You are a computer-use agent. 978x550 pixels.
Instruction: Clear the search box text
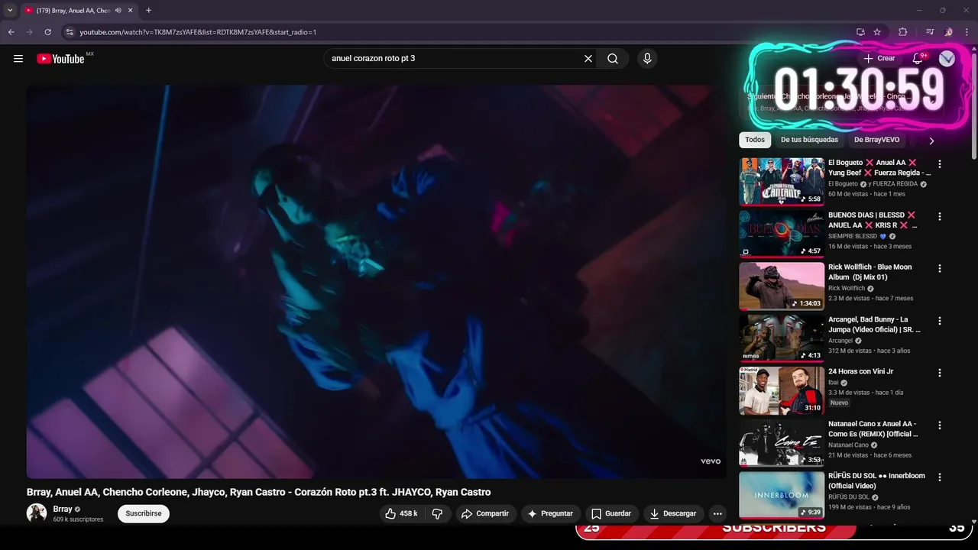(x=588, y=59)
